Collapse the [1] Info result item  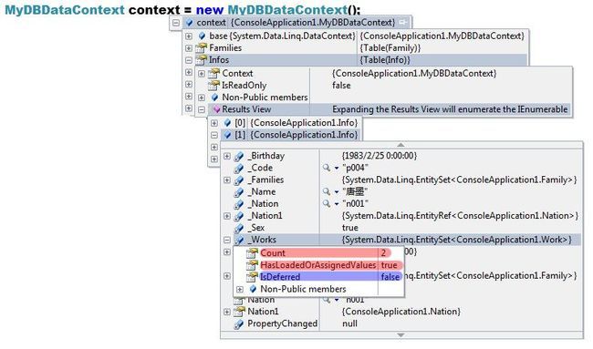214,135
